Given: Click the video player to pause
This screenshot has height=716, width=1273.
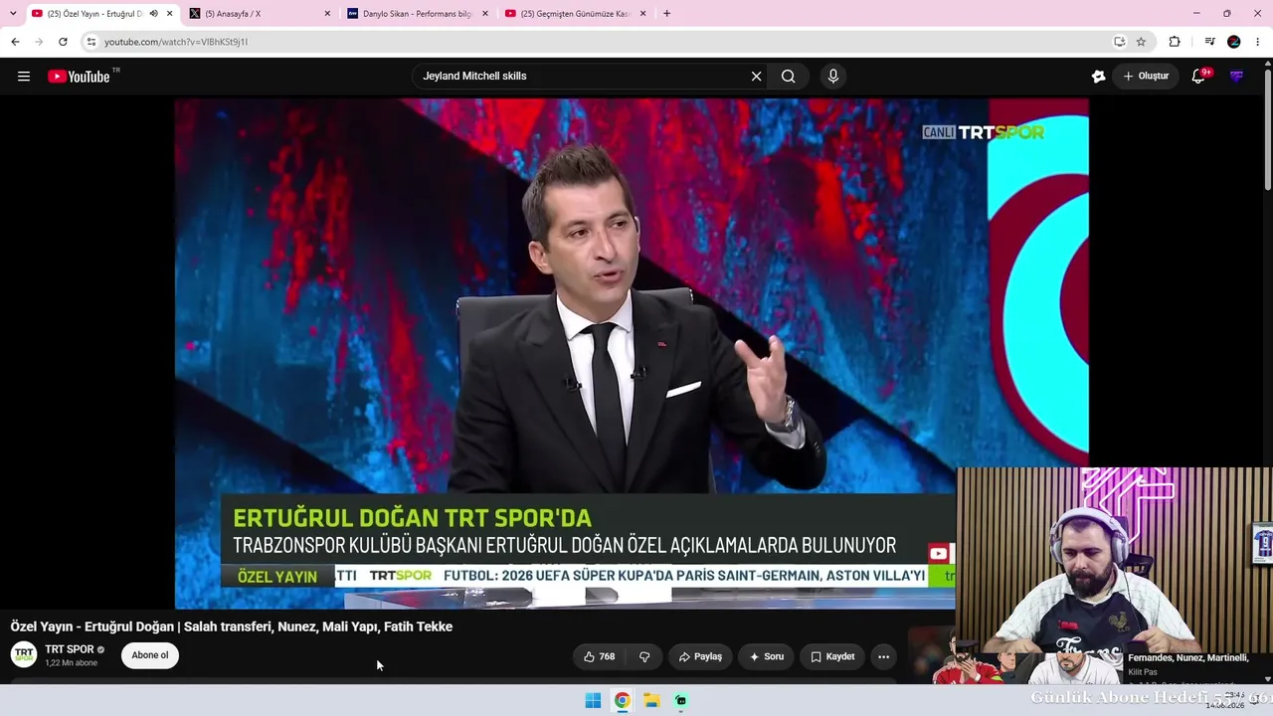Looking at the screenshot, I should pos(632,353).
